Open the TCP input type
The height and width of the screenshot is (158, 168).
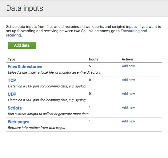click(x=12, y=80)
